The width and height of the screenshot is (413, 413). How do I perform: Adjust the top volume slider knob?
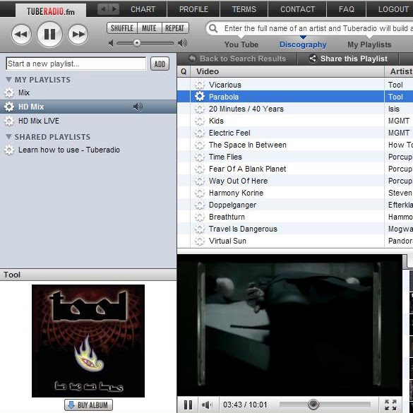coord(137,43)
